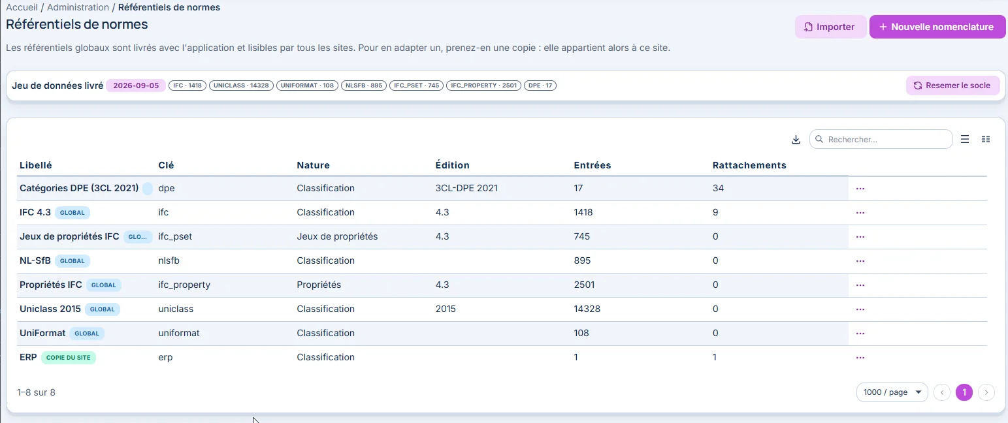Click the download export icon

796,139
